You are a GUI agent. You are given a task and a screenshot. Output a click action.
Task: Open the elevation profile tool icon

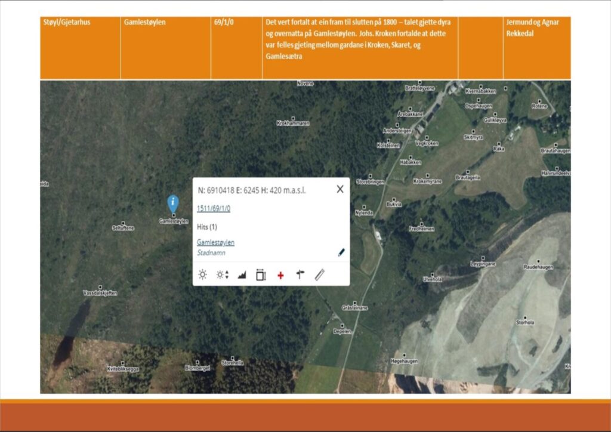pyautogui.click(x=242, y=275)
